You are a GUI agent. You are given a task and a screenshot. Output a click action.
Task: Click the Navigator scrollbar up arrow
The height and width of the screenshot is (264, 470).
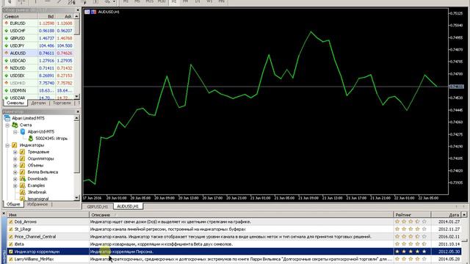[76, 118]
